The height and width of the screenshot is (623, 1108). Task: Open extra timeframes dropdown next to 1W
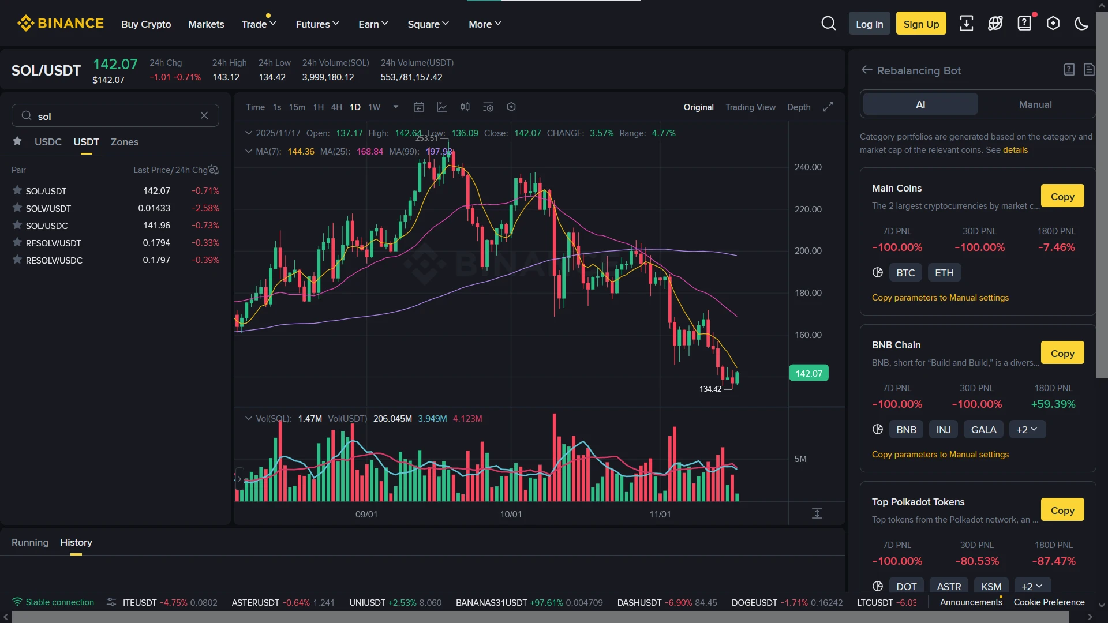coord(395,107)
